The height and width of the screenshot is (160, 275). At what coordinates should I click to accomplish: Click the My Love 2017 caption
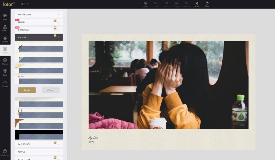93,140
